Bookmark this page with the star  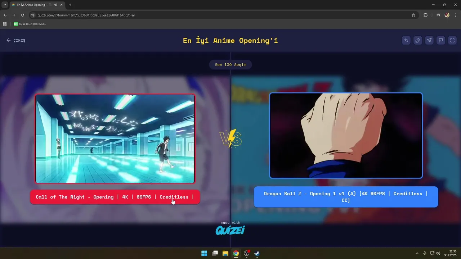point(413,15)
